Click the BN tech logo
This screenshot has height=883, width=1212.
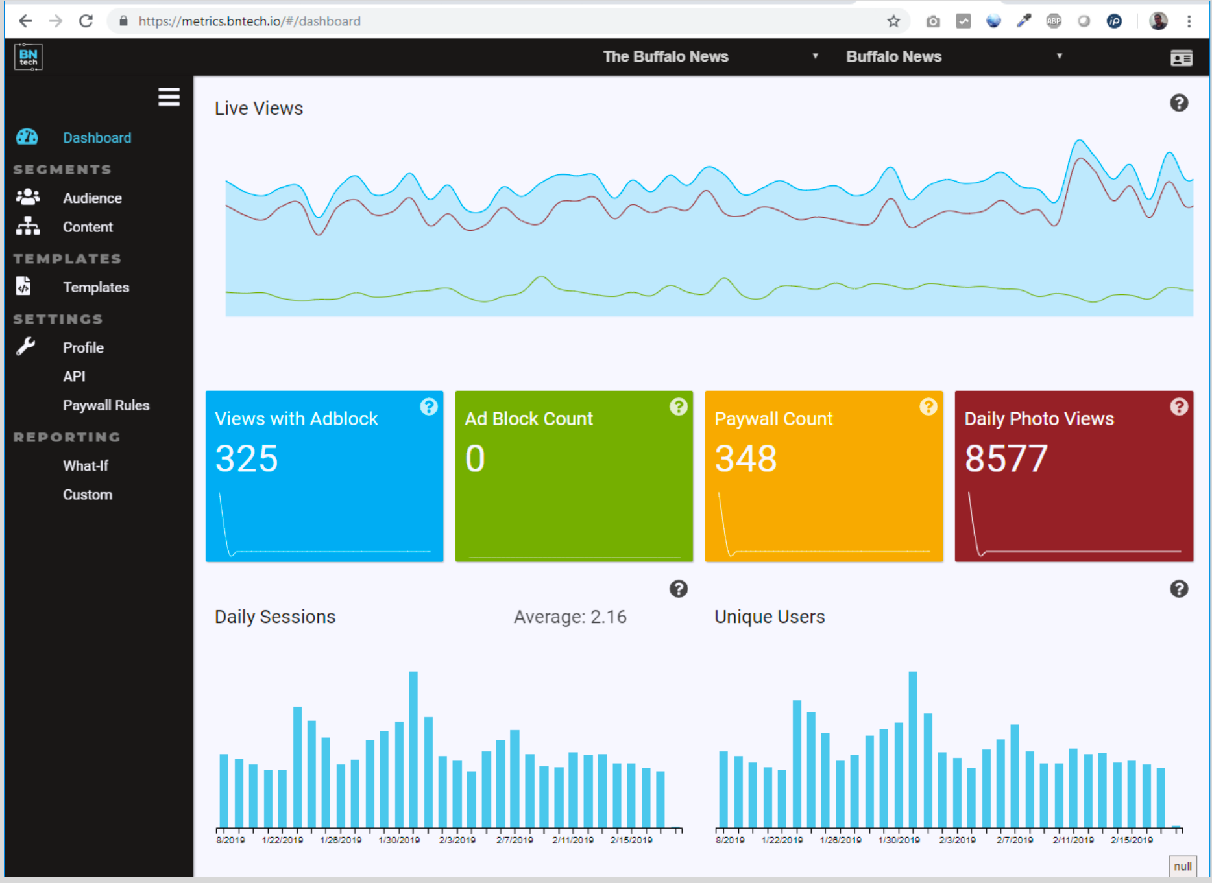pos(29,57)
